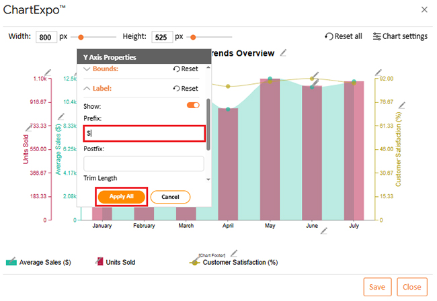Screen dimensions: 437x301
Task: Click the pencil icon above Average Sales axis label
Action: click(x=61, y=116)
